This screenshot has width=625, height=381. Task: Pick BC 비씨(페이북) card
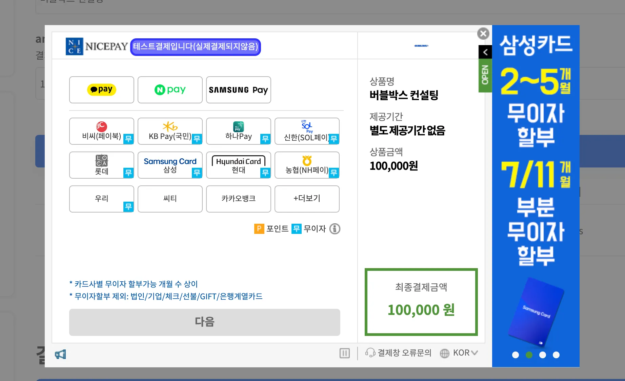[x=102, y=131]
